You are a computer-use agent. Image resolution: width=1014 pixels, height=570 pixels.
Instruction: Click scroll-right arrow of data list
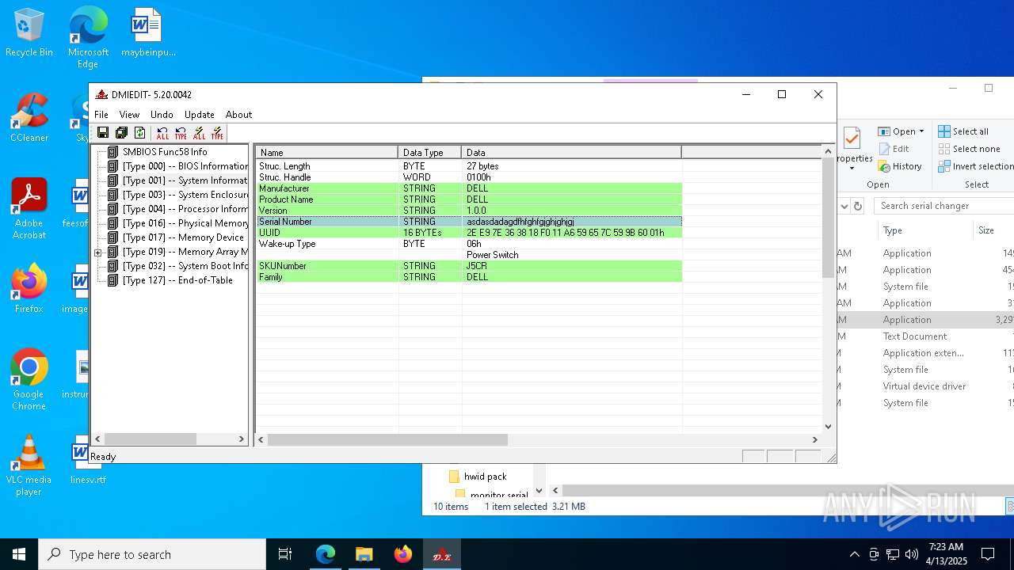pyautogui.click(x=814, y=439)
